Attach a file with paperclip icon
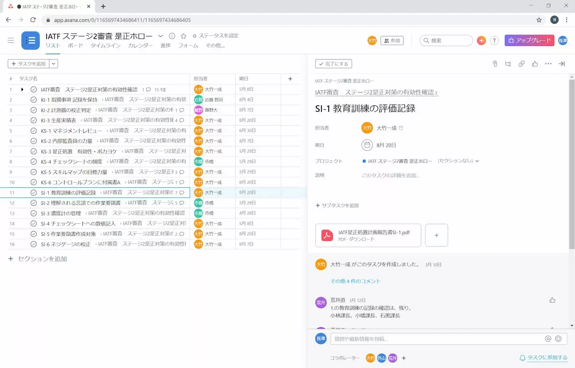 coord(495,64)
